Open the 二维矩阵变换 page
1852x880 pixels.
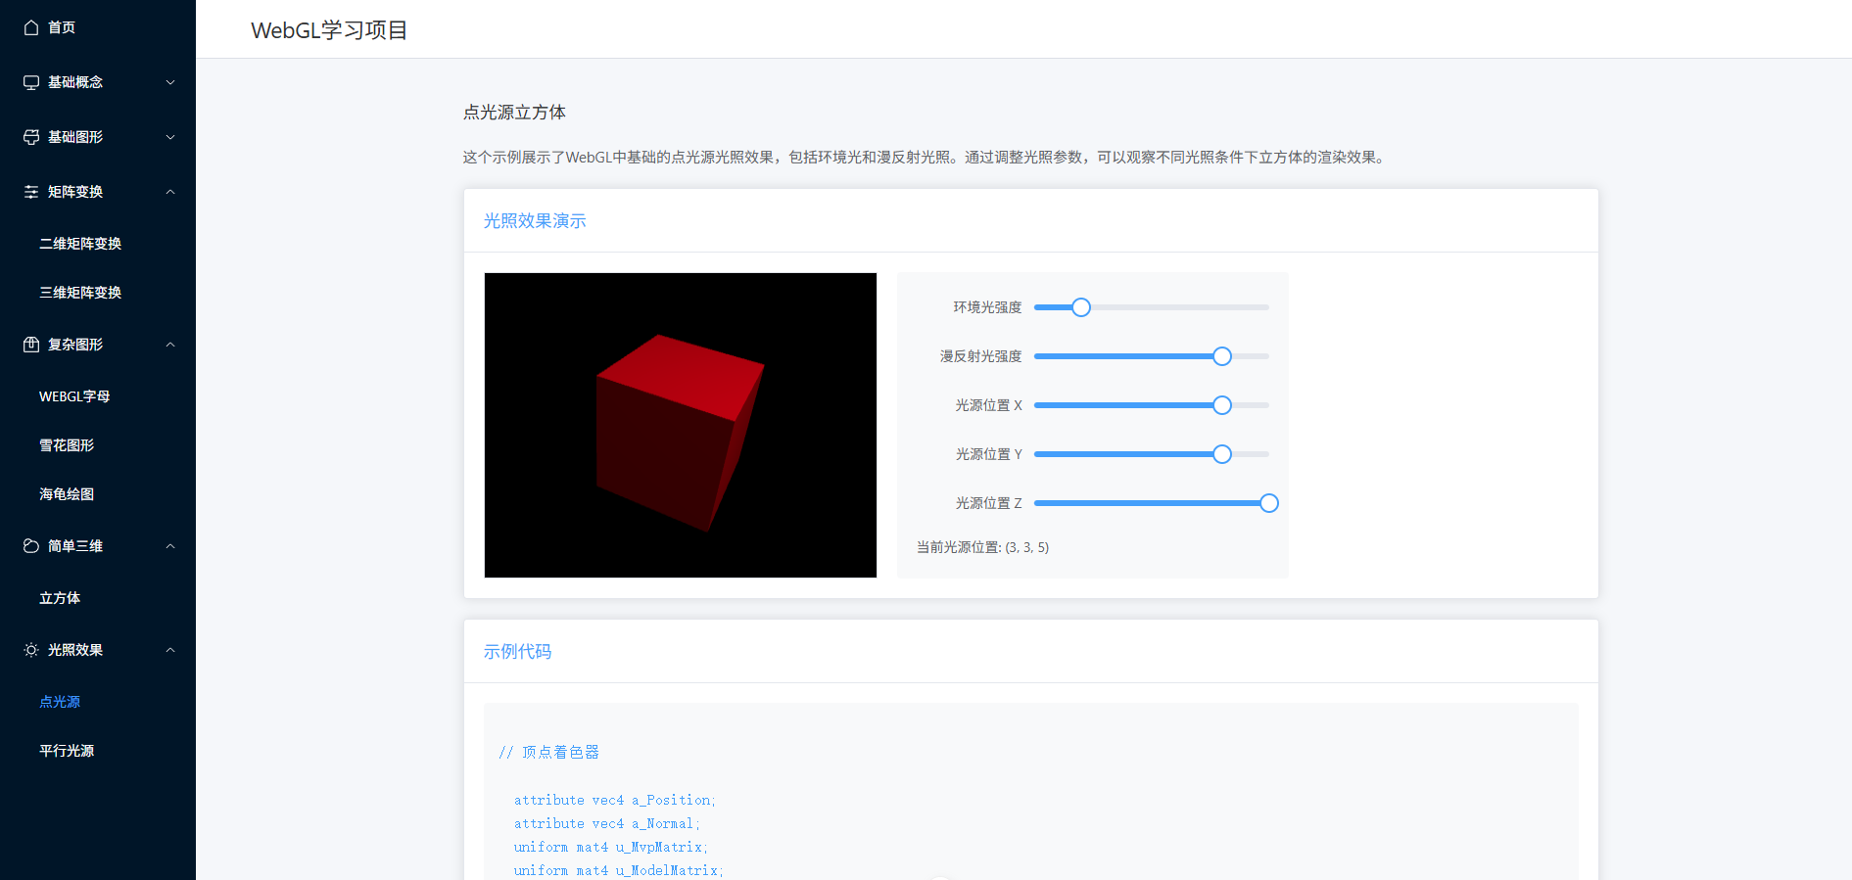[x=98, y=244]
